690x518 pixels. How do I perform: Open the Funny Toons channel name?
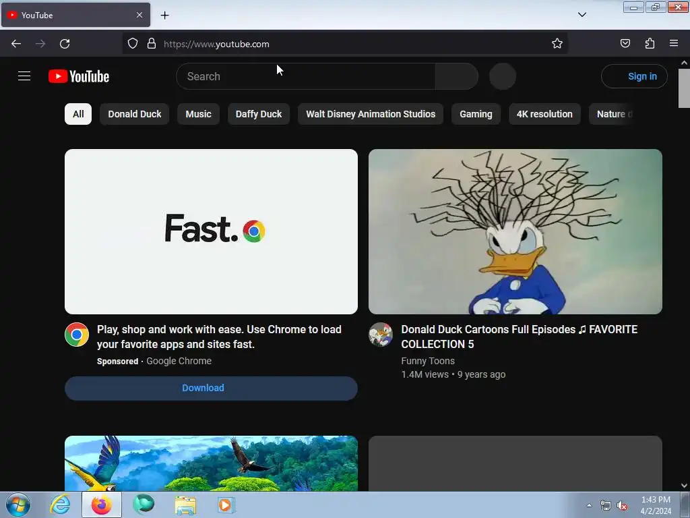tap(428, 361)
